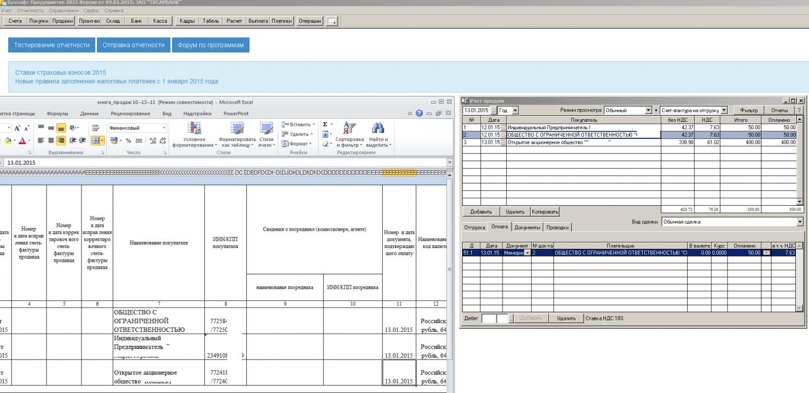Image resolution: width=809 pixels, height=393 pixels.
Task: Expand the Вид сделки dropdown
Action: (799, 222)
